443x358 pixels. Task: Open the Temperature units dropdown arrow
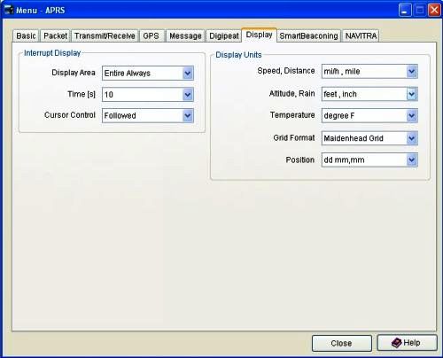(x=412, y=115)
